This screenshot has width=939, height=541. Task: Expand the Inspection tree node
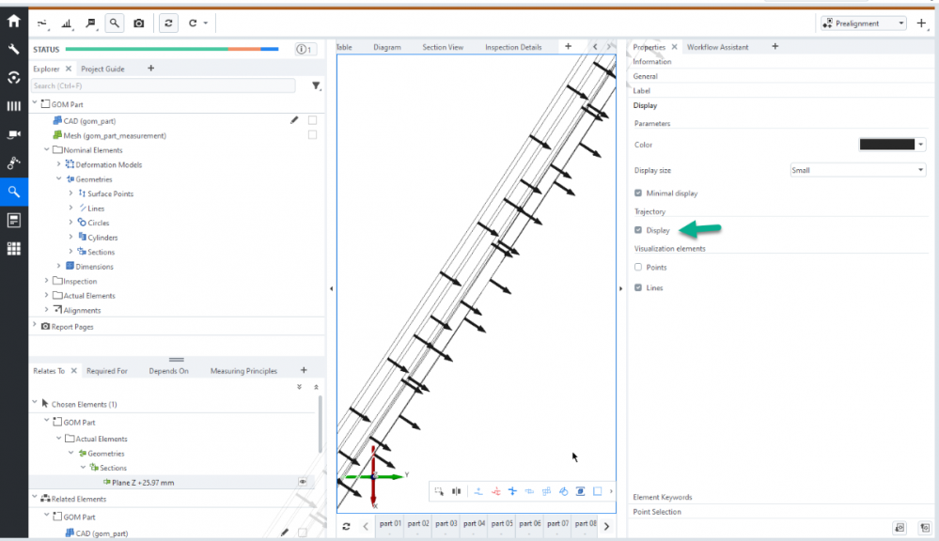[x=47, y=281]
